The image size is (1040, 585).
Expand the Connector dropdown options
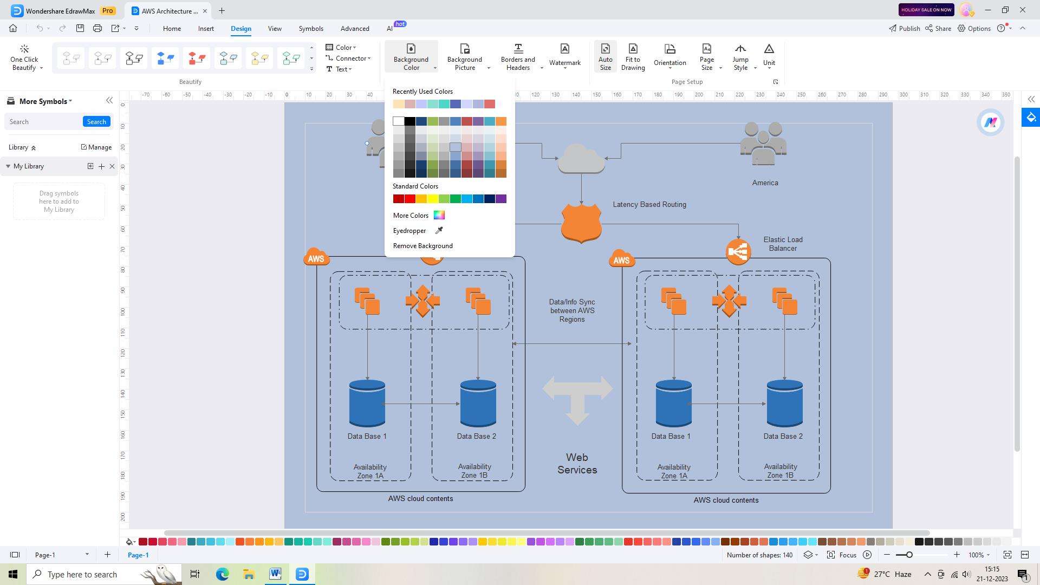tap(368, 58)
